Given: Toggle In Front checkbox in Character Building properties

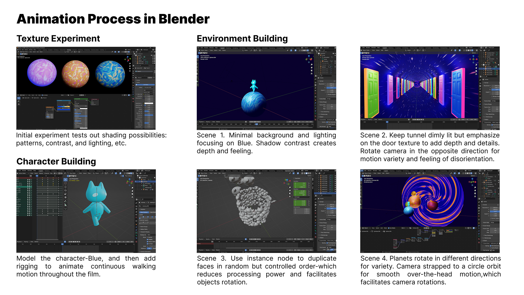Looking at the screenshot, I should 147,244.
